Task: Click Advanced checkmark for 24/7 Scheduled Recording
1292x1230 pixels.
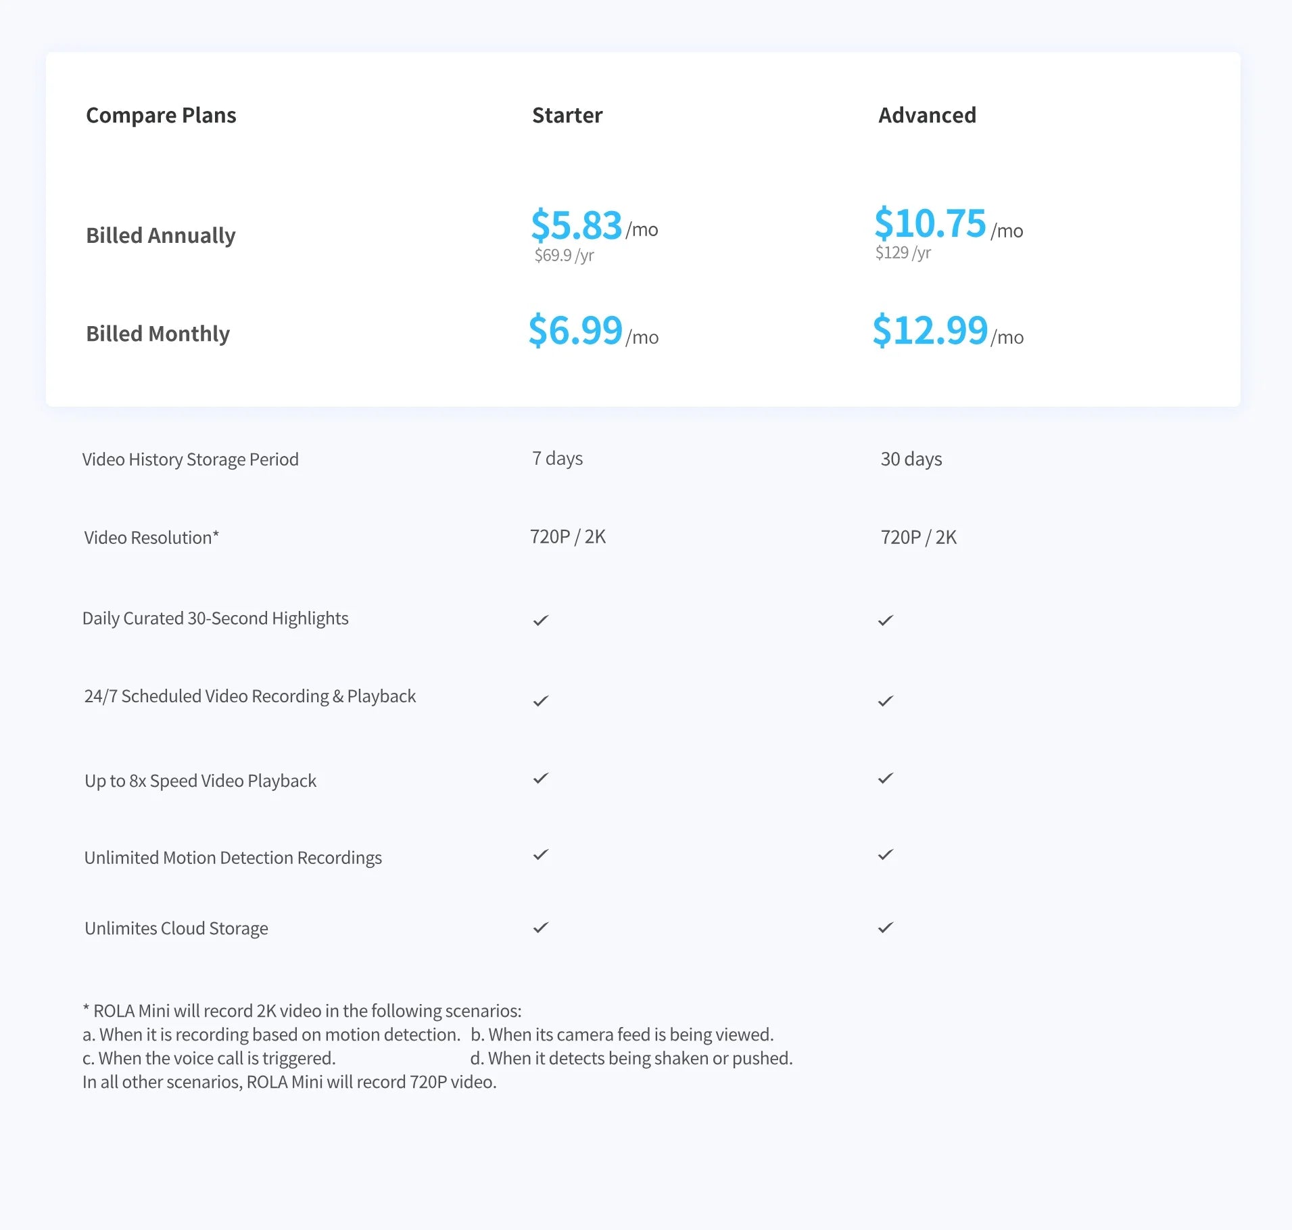Action: pos(886,701)
